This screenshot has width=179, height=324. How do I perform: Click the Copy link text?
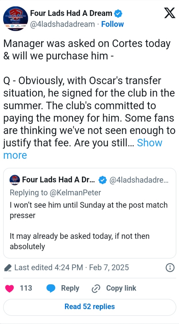[x=121, y=289]
